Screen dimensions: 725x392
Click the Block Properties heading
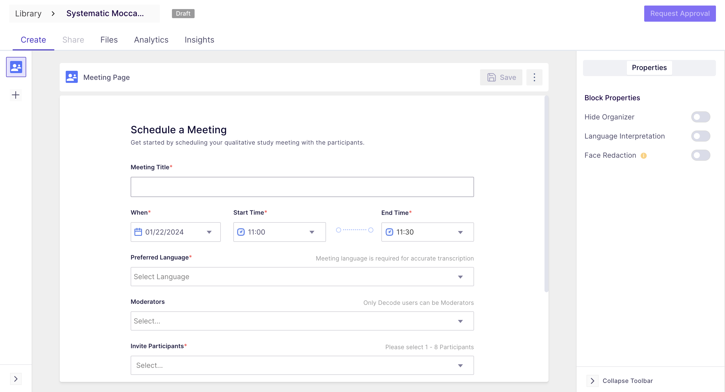612,98
